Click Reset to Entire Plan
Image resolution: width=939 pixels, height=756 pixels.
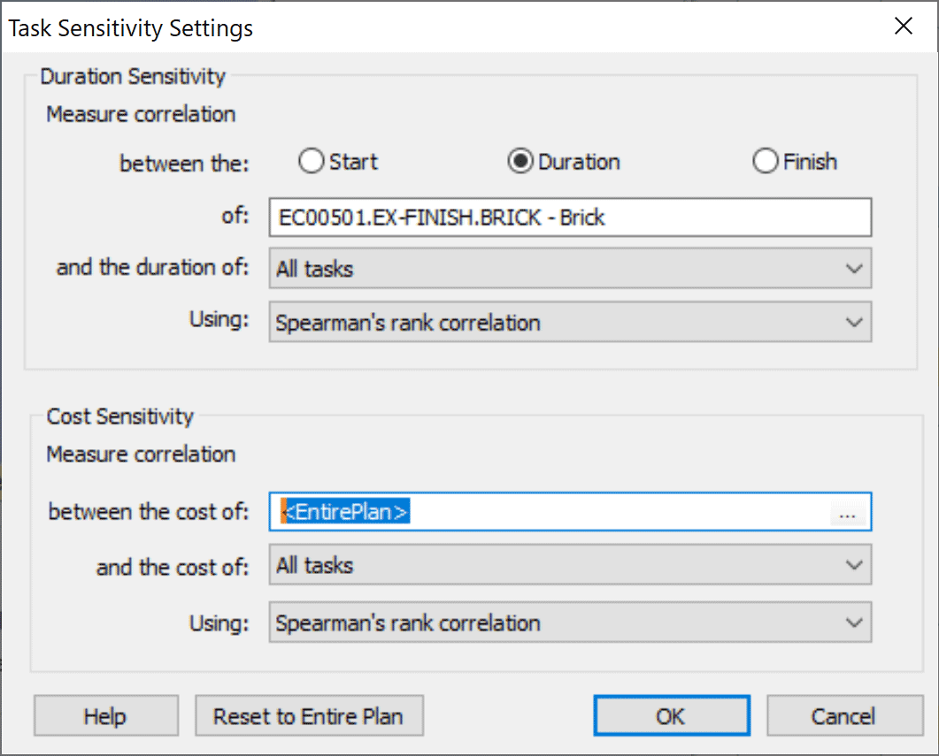pos(308,715)
